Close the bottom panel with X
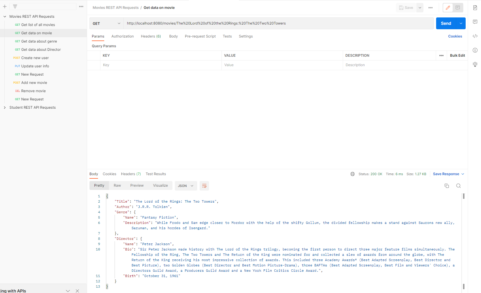Screen dimensions: 481x293 77,291
